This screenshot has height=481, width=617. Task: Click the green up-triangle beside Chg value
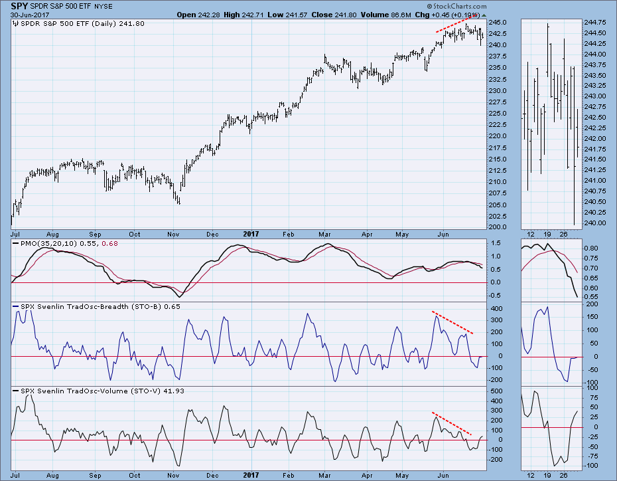click(x=484, y=15)
